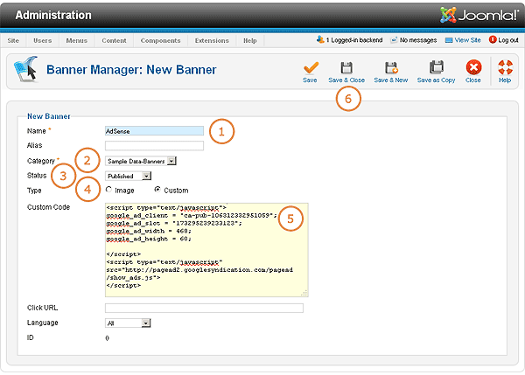Click the Name field containing AdSense
This screenshot has height=375, width=525.
click(154, 131)
